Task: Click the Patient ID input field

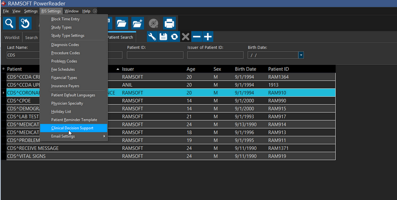Action: pos(155,55)
